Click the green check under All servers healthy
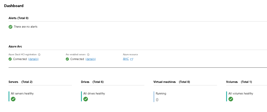Screen dimensions: 267x112 (x=13, y=99)
